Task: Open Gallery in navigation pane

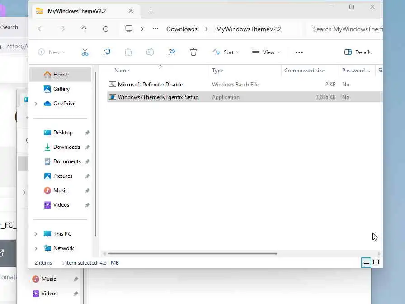Action: (61, 89)
